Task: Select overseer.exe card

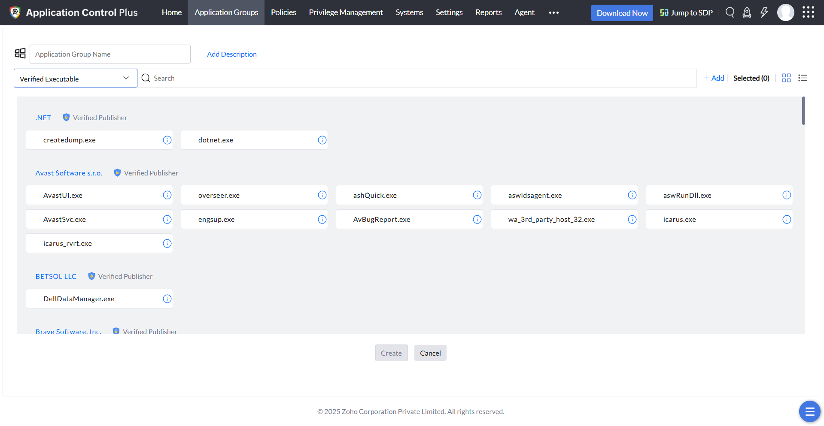Action: [254, 195]
